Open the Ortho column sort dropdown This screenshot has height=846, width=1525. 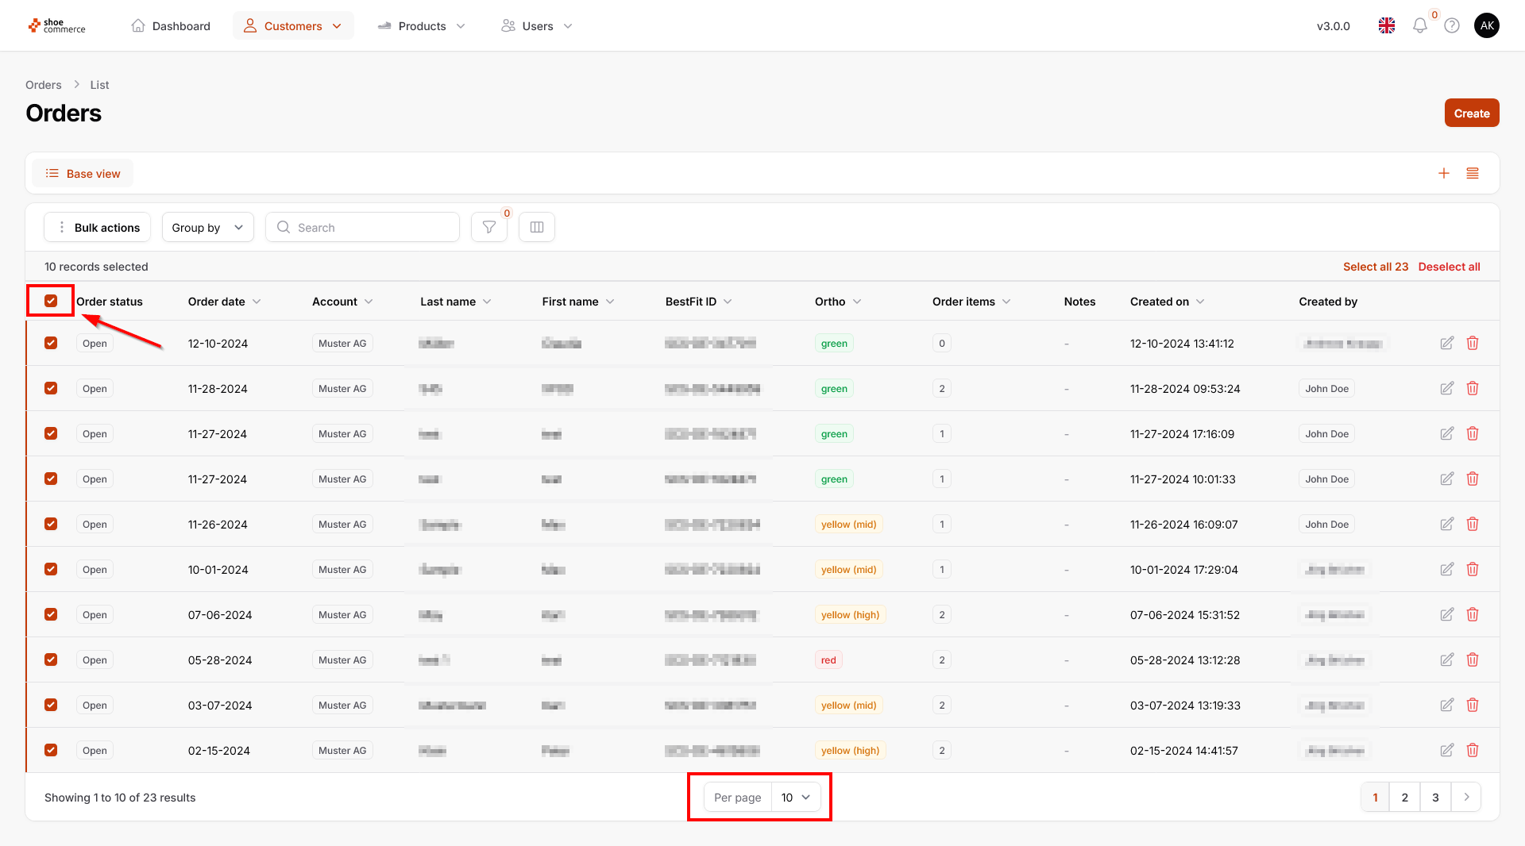857,302
